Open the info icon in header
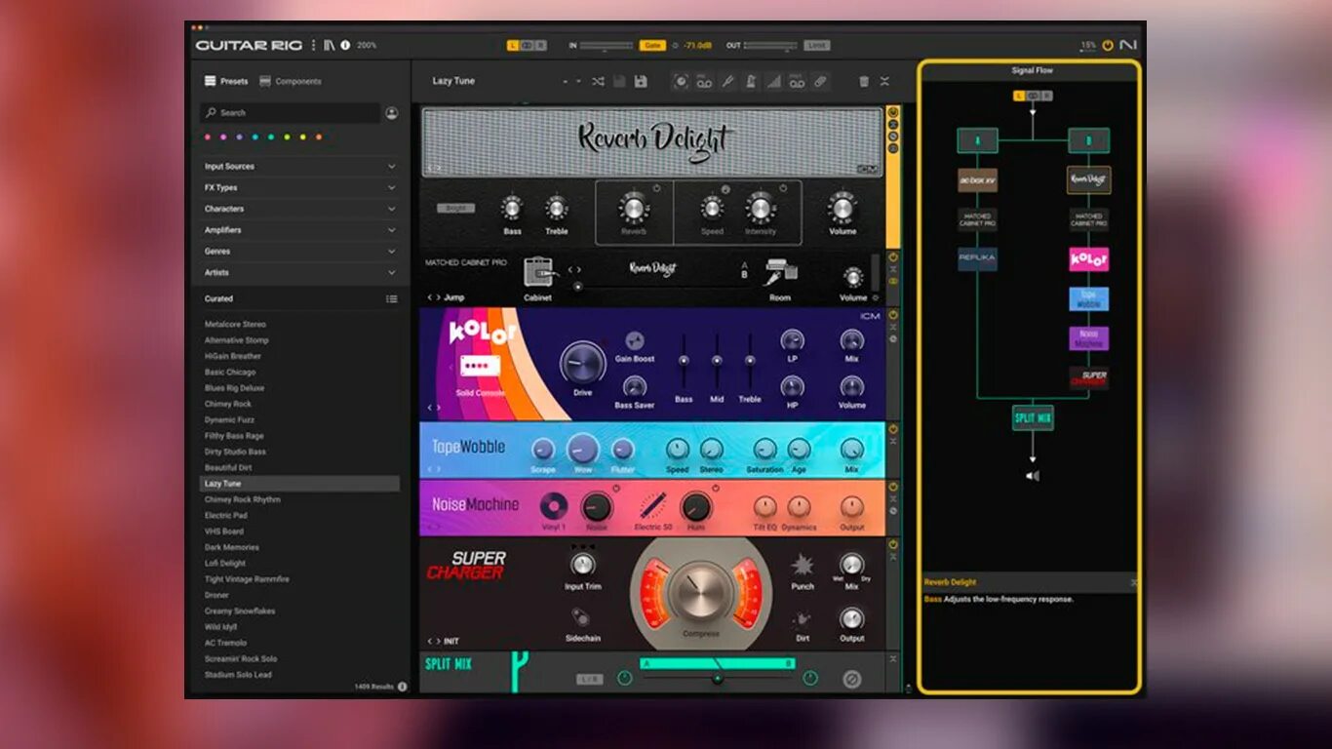This screenshot has width=1332, height=749. [345, 45]
